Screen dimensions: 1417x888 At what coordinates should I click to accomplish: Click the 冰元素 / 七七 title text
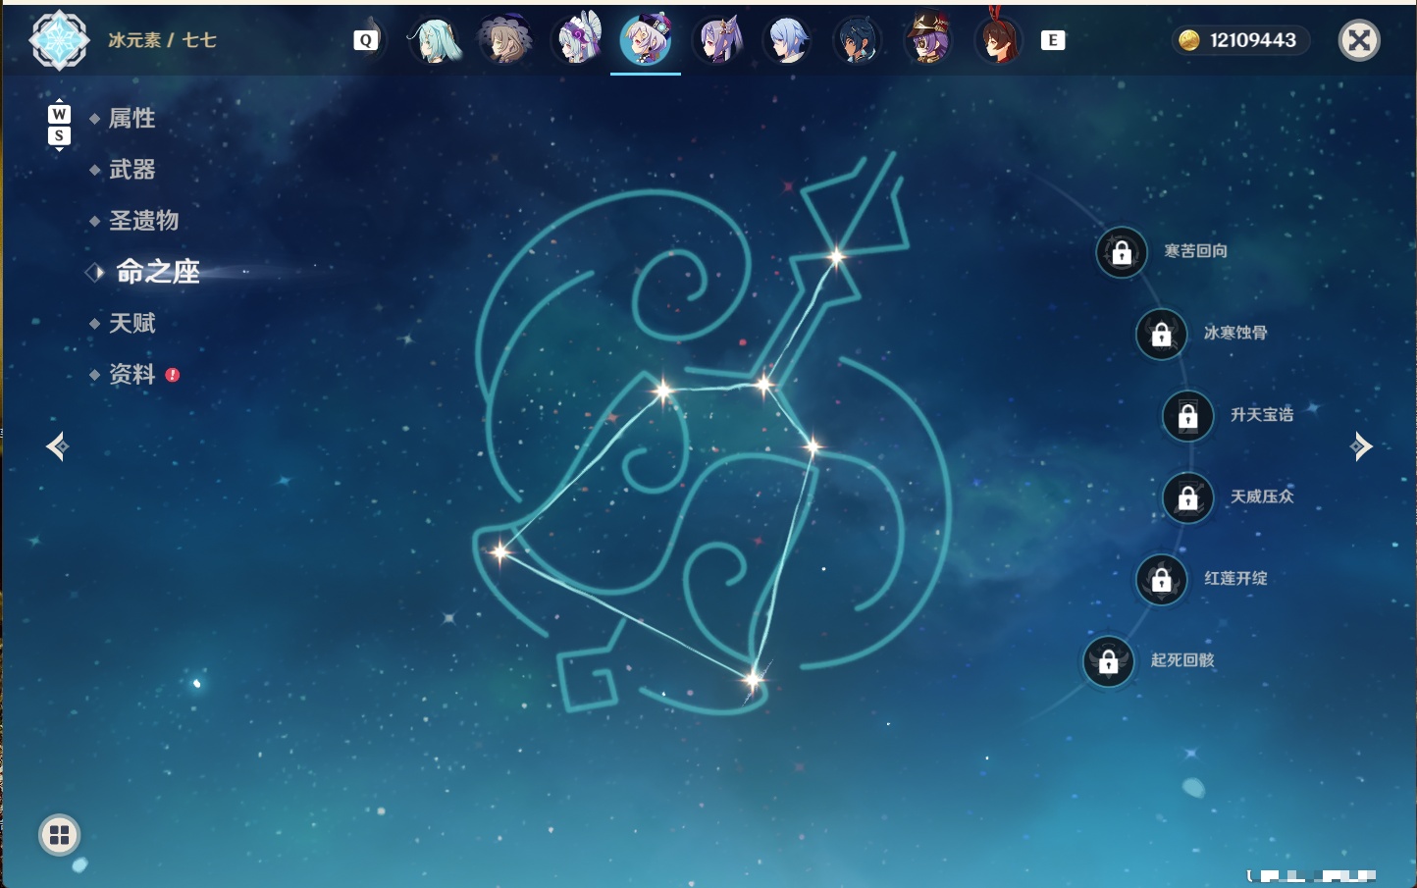point(162,40)
